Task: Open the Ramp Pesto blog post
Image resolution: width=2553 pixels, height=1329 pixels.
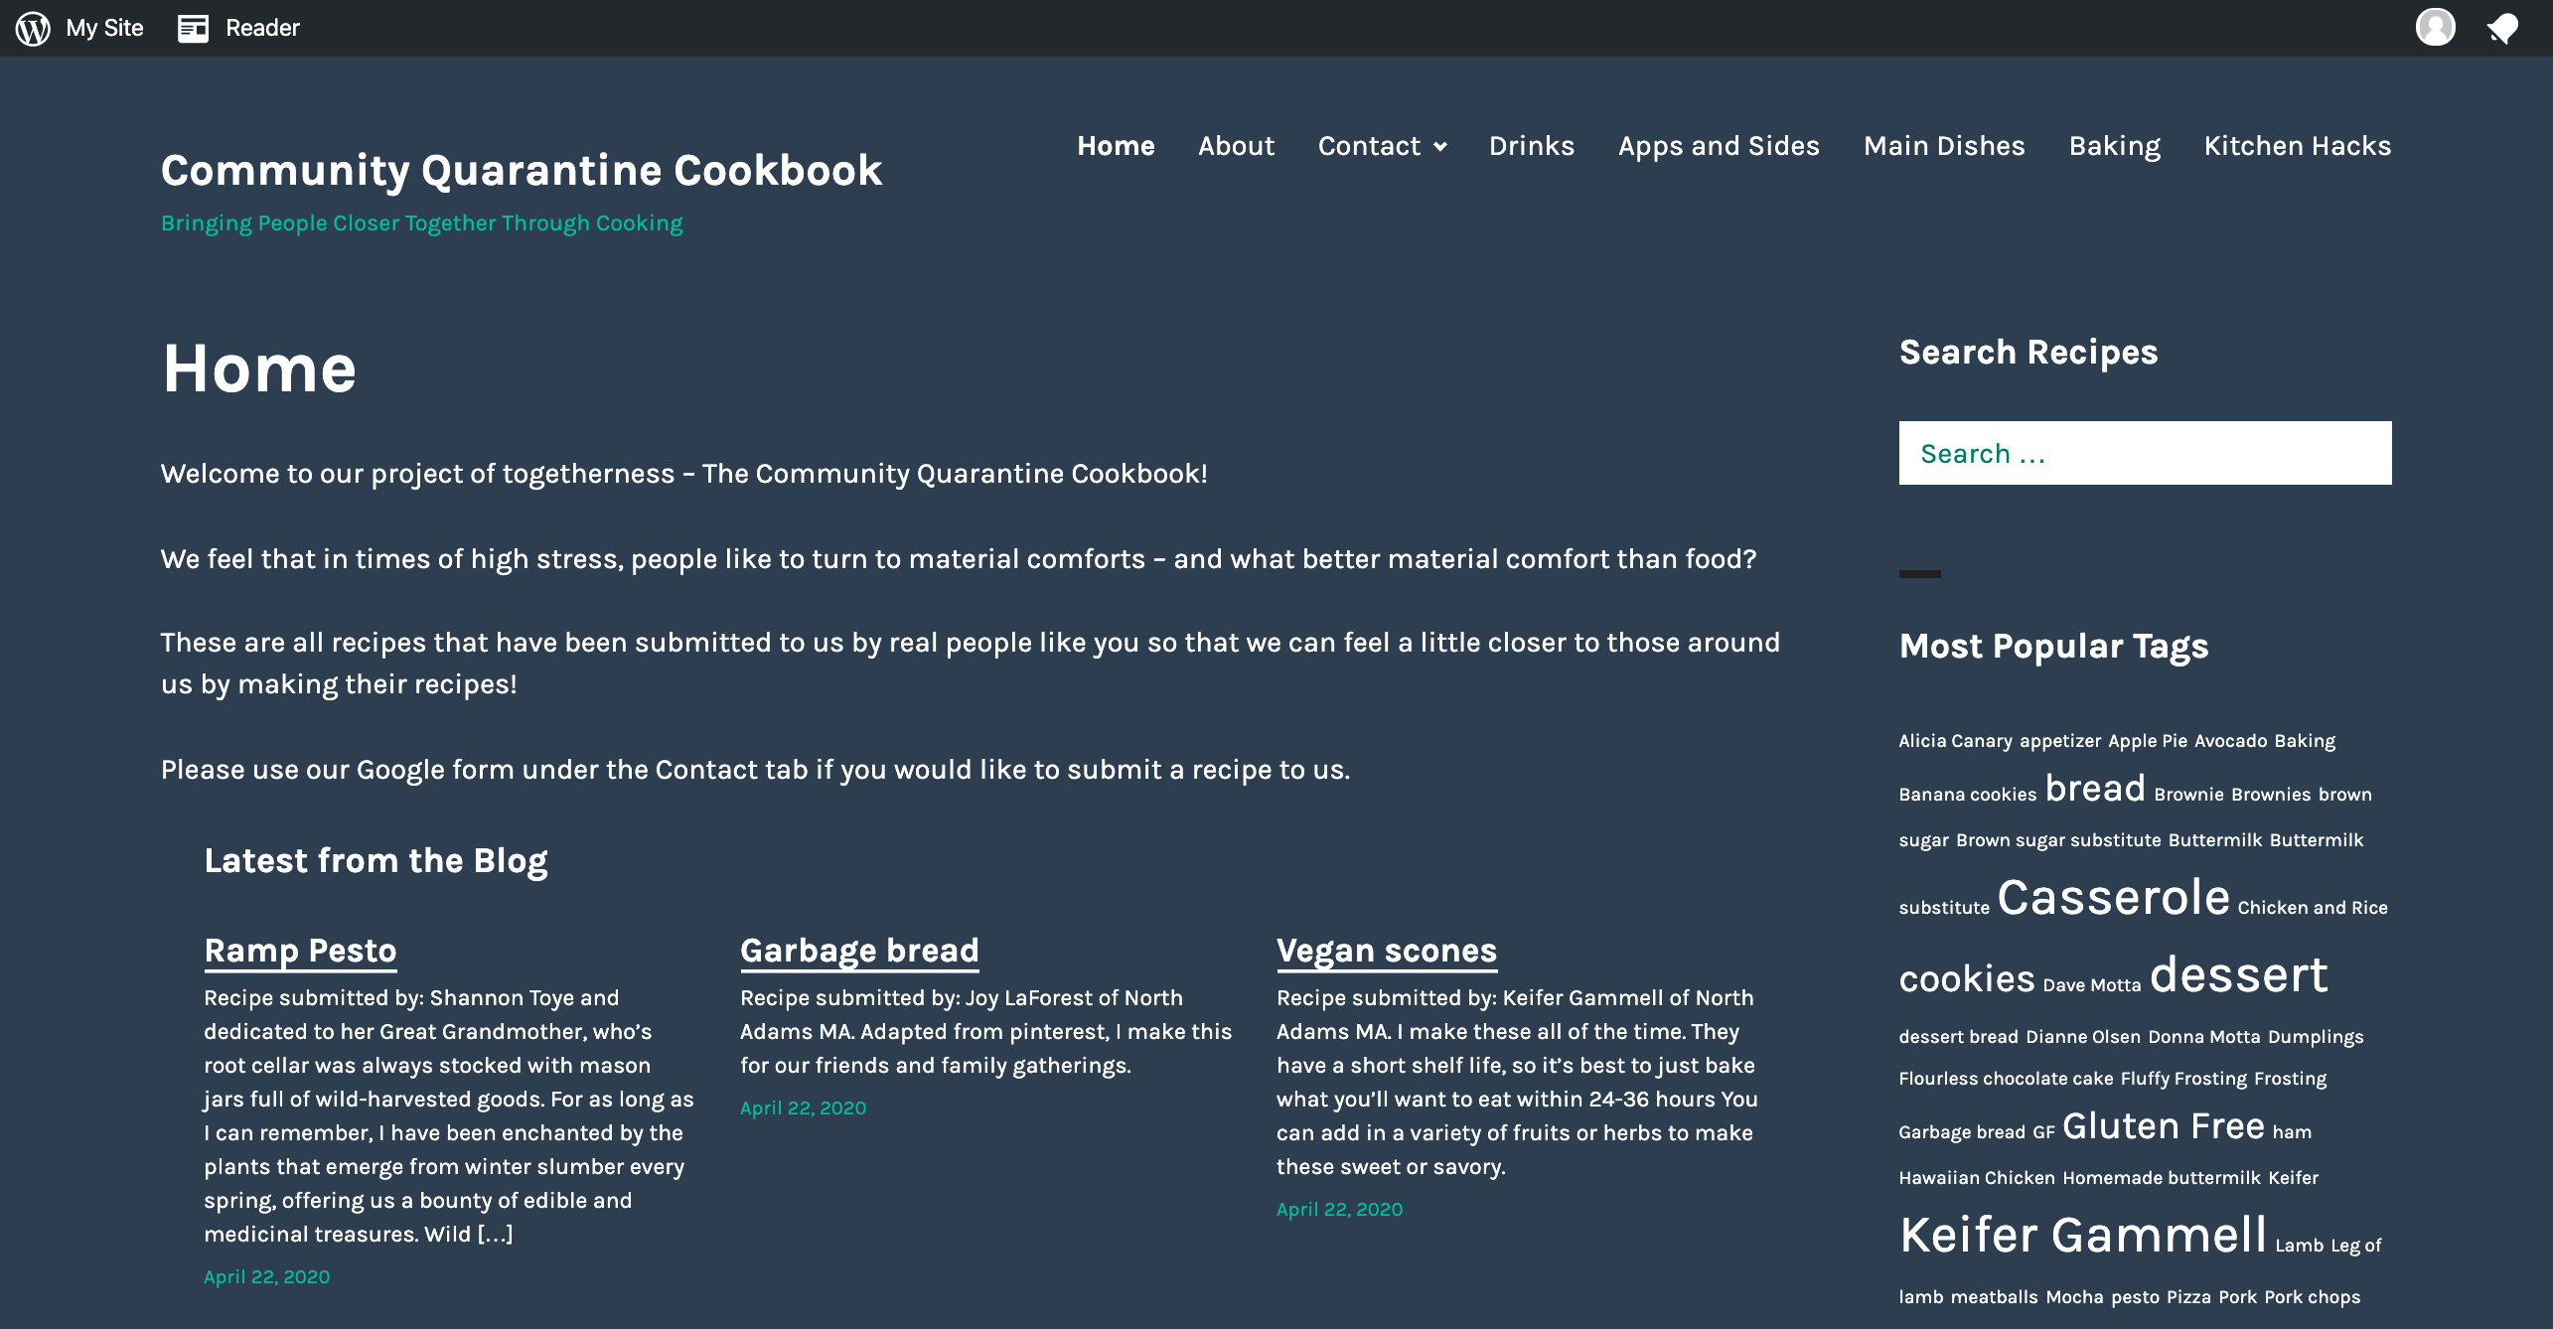Action: pos(300,950)
